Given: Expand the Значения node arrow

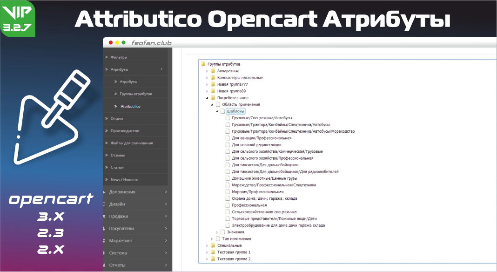Looking at the screenshot, I should 217,232.
